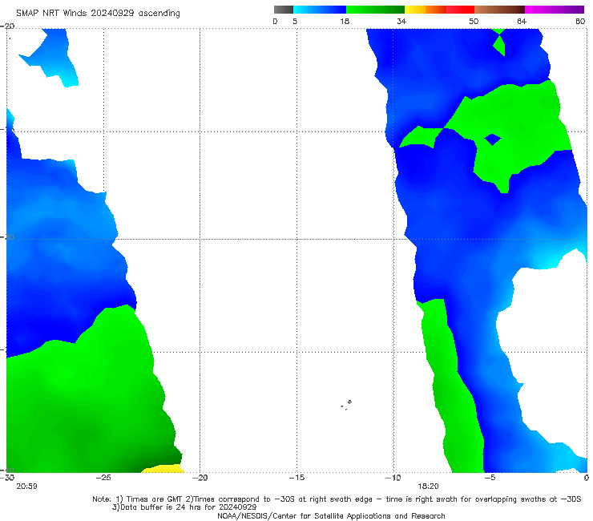Click the yellow high-wind patch at the map bottom
The width and height of the screenshot is (593, 521).
click(163, 468)
